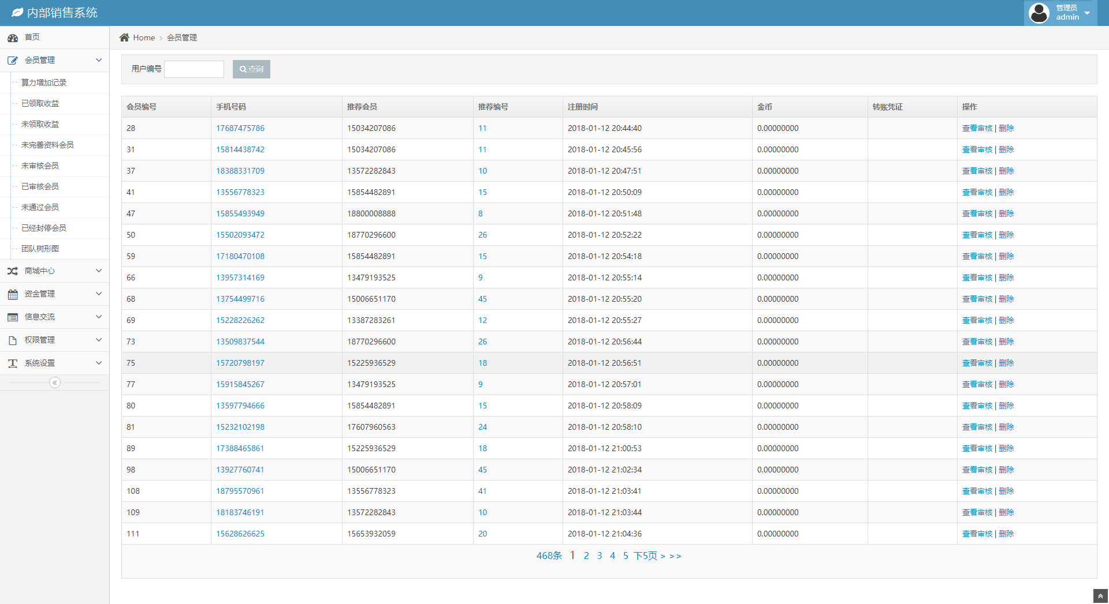1109x604 pixels.
Task: Expand the 资金管理 menu chevron
Action: [99, 294]
